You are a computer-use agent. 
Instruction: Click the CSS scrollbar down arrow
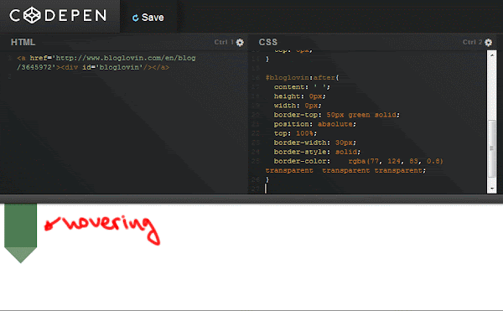click(x=492, y=189)
